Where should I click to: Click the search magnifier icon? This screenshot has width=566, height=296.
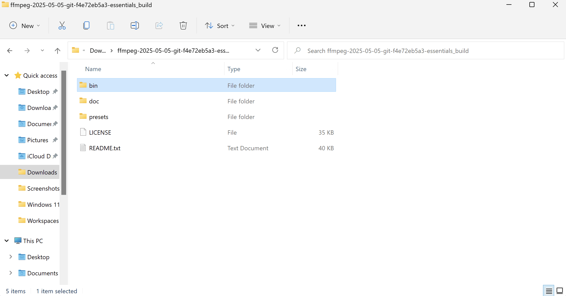tap(297, 50)
